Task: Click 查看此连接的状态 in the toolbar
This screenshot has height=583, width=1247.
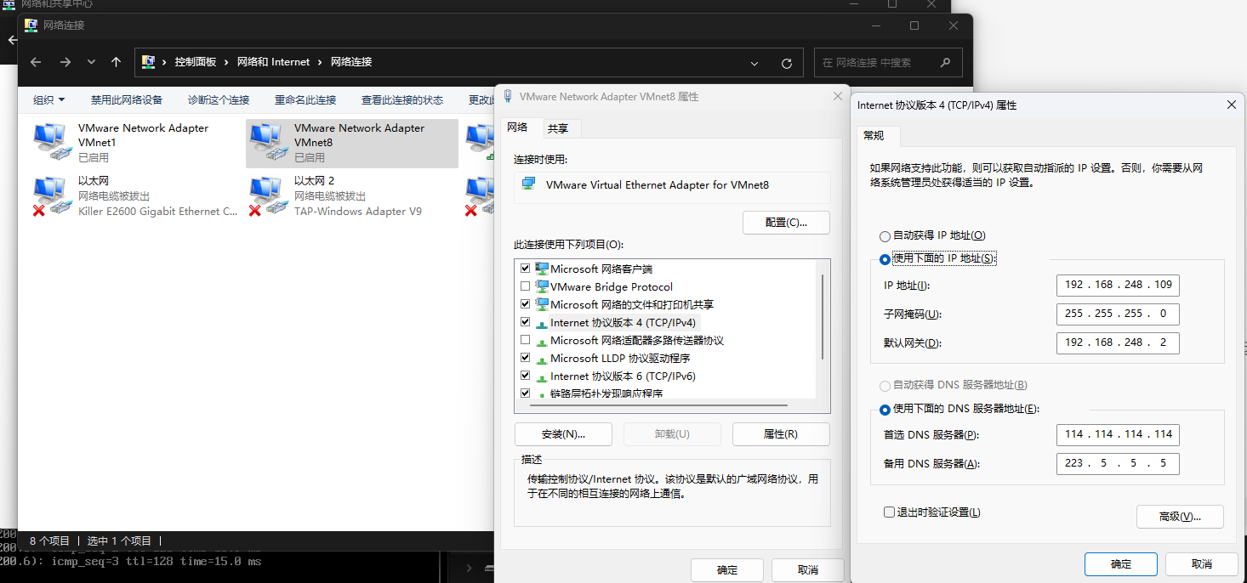Action: [x=402, y=99]
